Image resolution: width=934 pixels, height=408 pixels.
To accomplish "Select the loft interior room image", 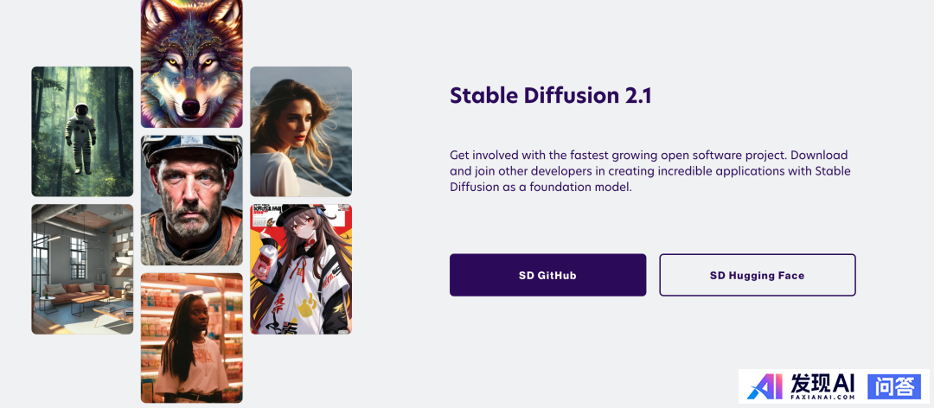I will (82, 269).
